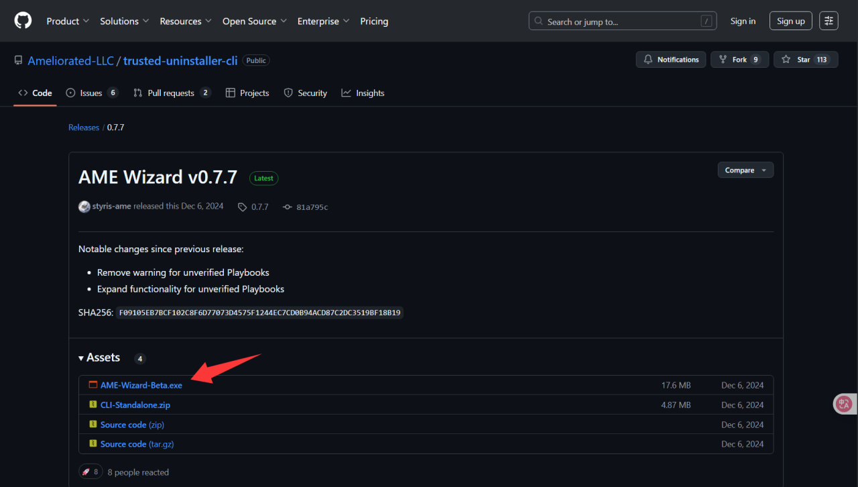Download Source code (zip)
This screenshot has width=858, height=487.
click(132, 425)
